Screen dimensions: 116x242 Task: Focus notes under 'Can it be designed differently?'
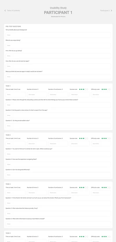[58, 175]
